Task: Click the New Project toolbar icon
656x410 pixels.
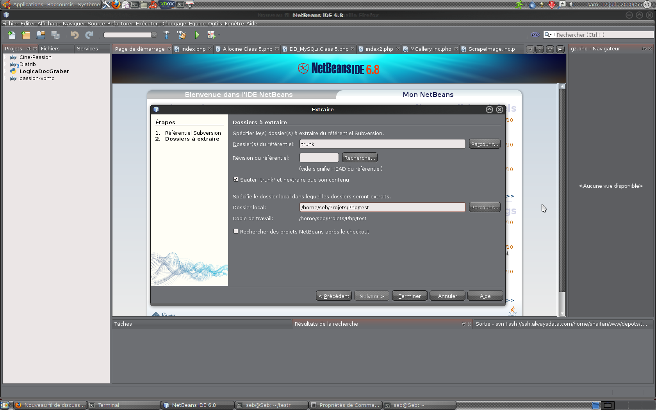Action: click(x=26, y=35)
